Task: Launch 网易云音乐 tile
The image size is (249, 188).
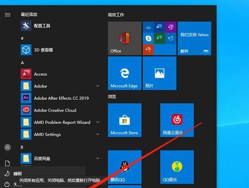Action: pos(177,120)
